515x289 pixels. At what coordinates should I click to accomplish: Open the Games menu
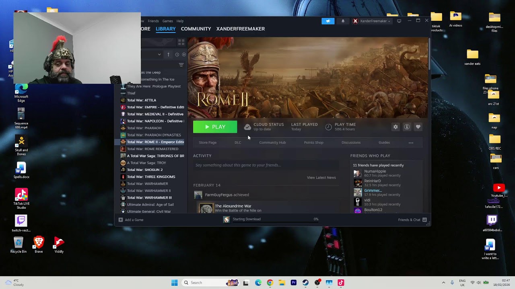coord(167,21)
